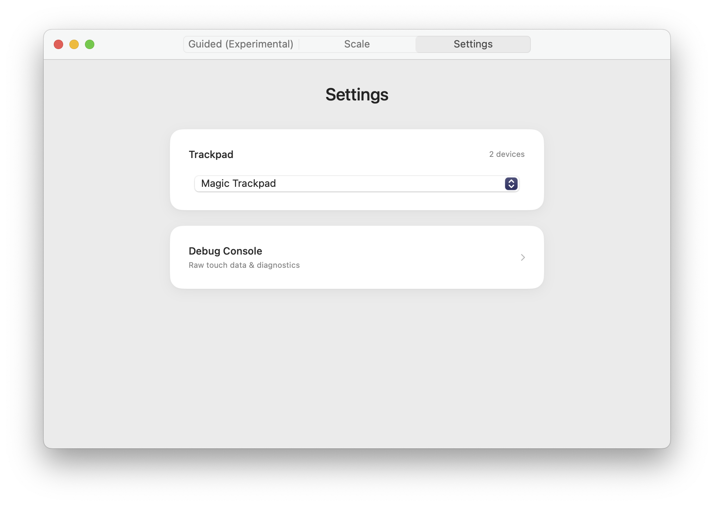Click the 'Magic Trackpad' text in the selector
Screen dimensions: 714x506
coord(239,183)
